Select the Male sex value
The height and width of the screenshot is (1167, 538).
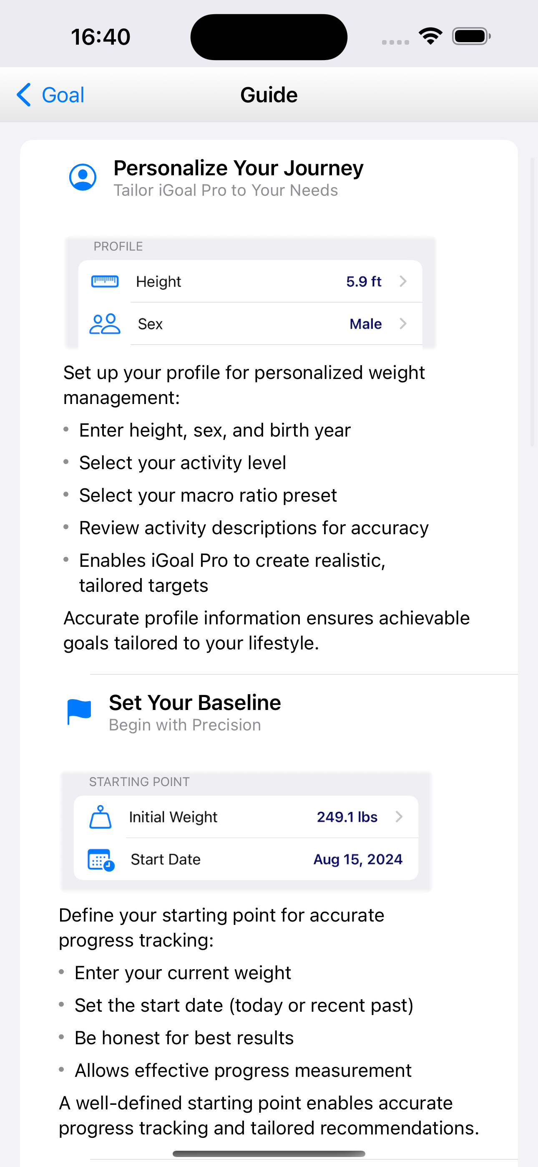tap(365, 323)
